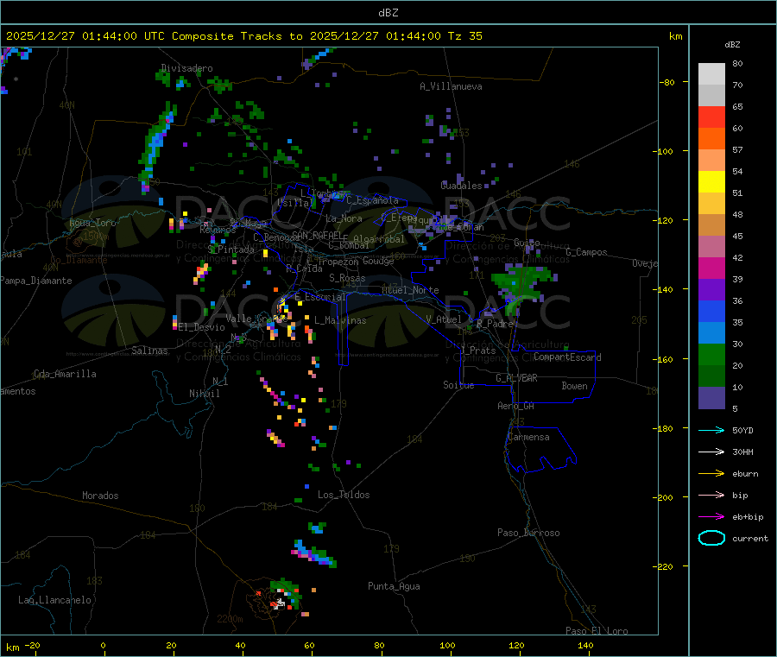This screenshot has width=777, height=657.
Task: Click the eburn yellow arrow legend icon
Action: point(711,474)
